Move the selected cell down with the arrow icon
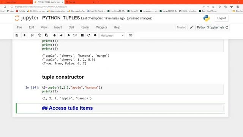The width and height of the screenshot is (243, 137). coord(61,35)
